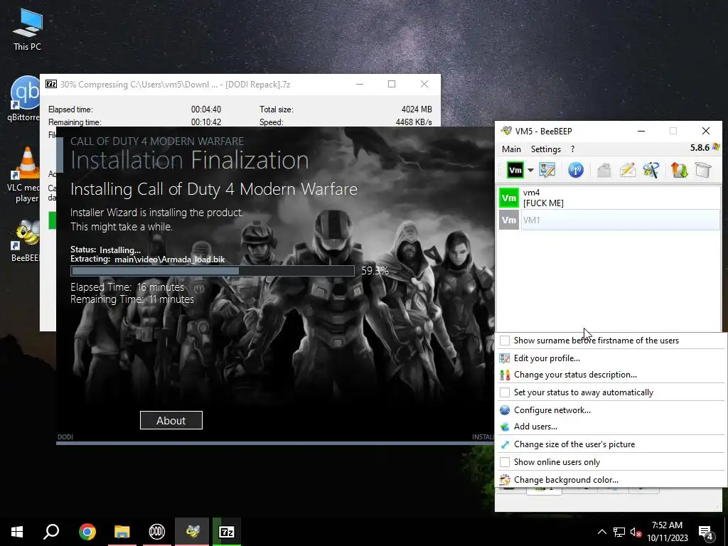Click the grey envelope toolbar icon
This screenshot has height=546, width=728.
[x=604, y=170]
